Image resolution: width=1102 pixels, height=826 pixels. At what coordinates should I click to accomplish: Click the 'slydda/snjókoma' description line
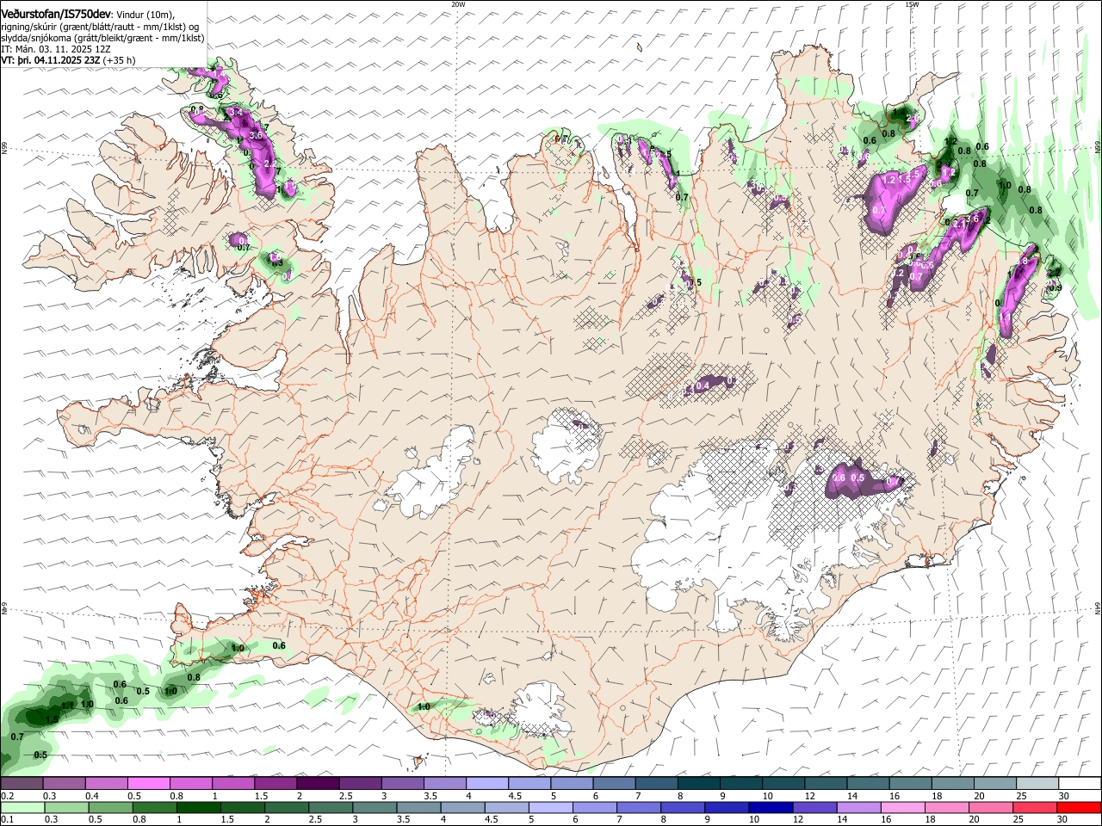102,38
